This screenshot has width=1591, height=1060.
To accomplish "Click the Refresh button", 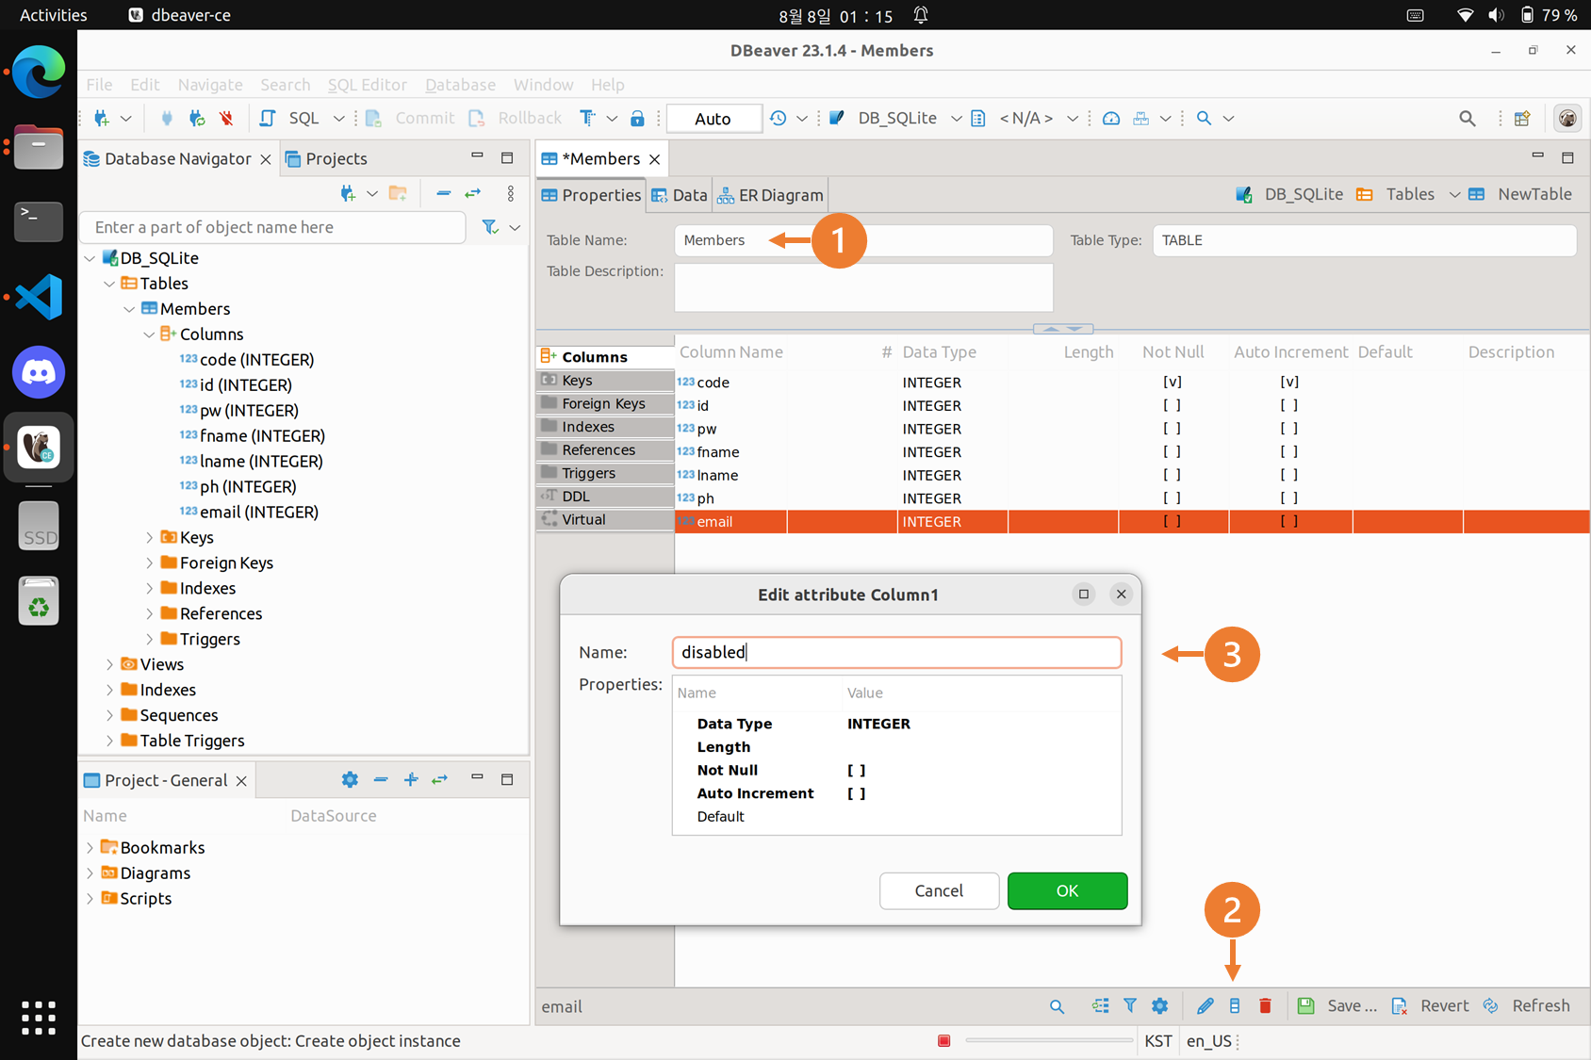I will (x=1527, y=1006).
